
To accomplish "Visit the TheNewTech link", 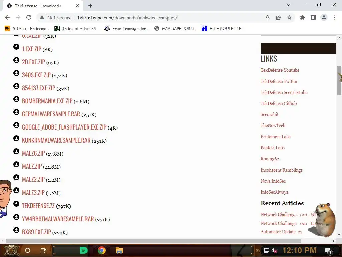I will coord(273,125).
